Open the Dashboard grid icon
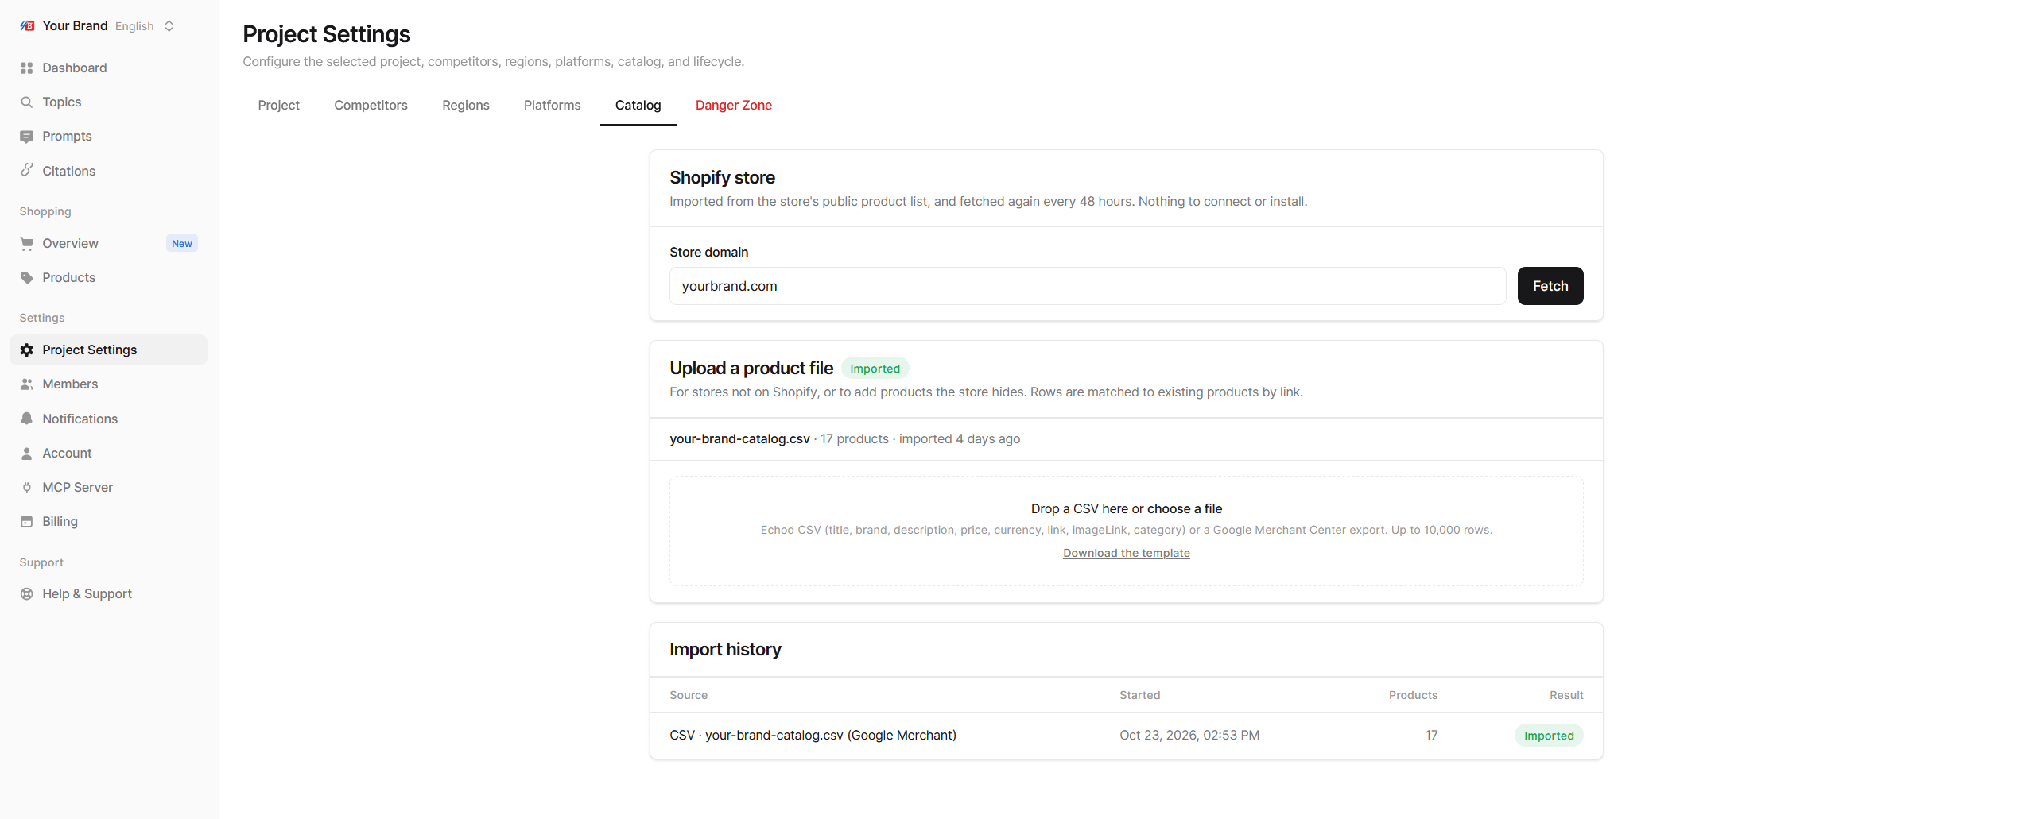Image resolution: width=2033 pixels, height=819 pixels. [x=27, y=68]
